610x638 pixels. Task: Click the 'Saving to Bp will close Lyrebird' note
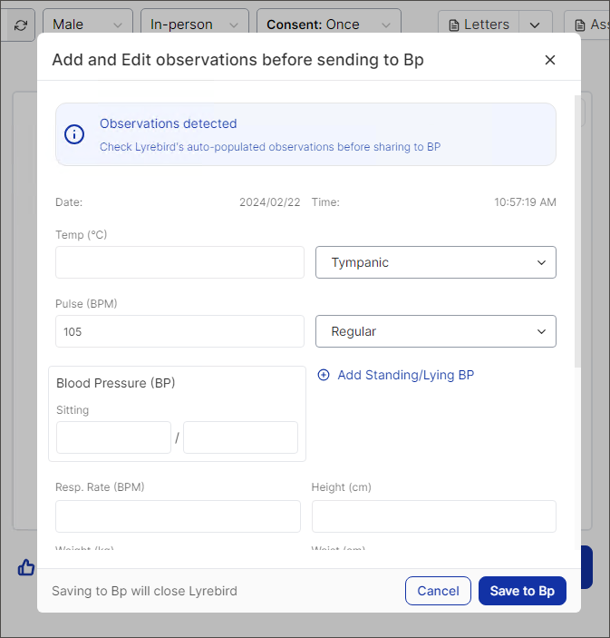tap(144, 591)
